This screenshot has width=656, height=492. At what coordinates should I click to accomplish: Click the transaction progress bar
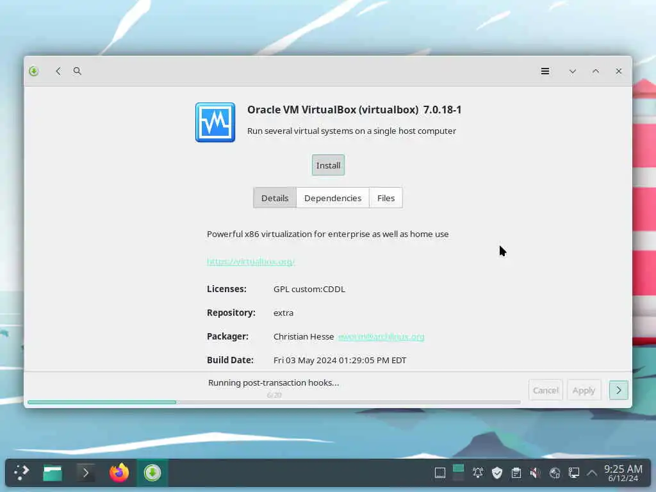tap(274, 402)
